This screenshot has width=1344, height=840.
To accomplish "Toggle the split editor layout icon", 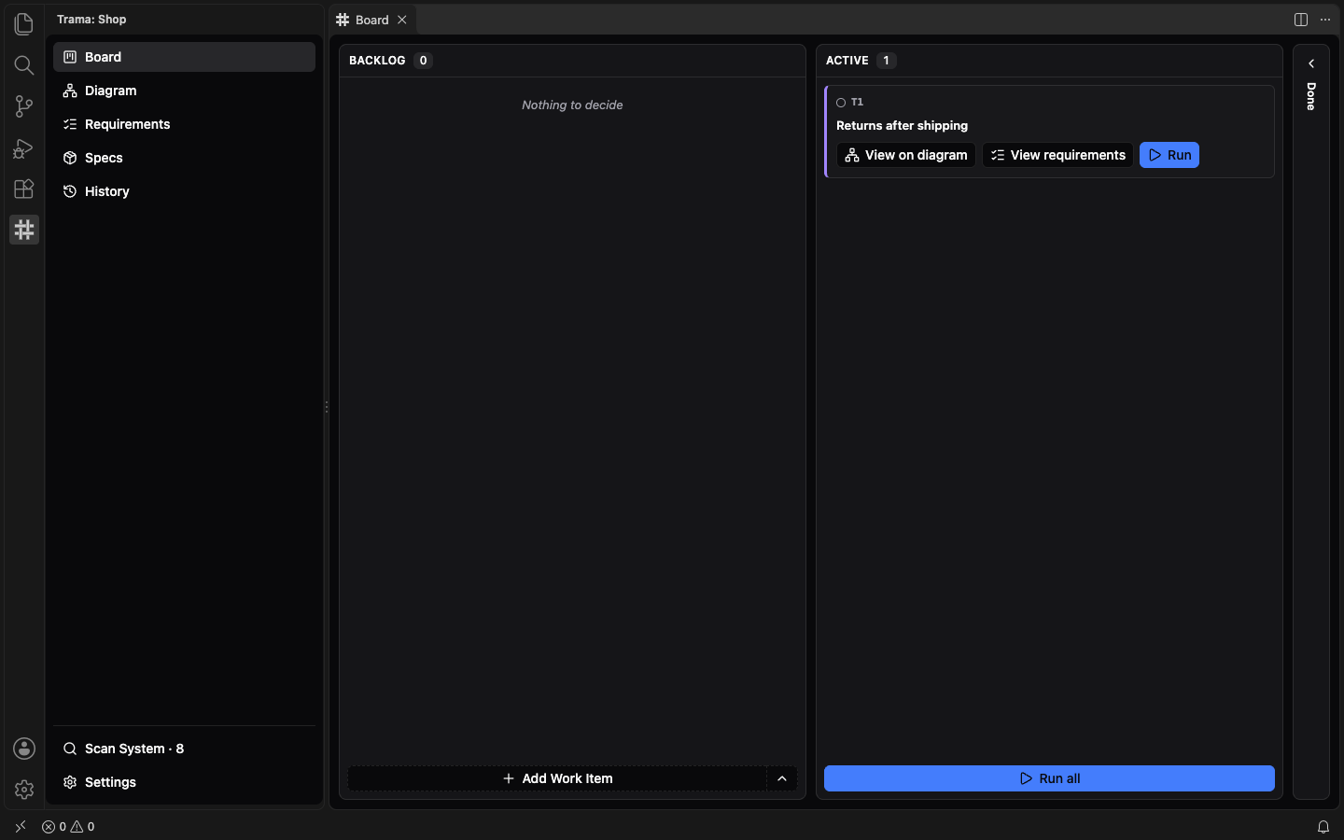I will 1301,20.
